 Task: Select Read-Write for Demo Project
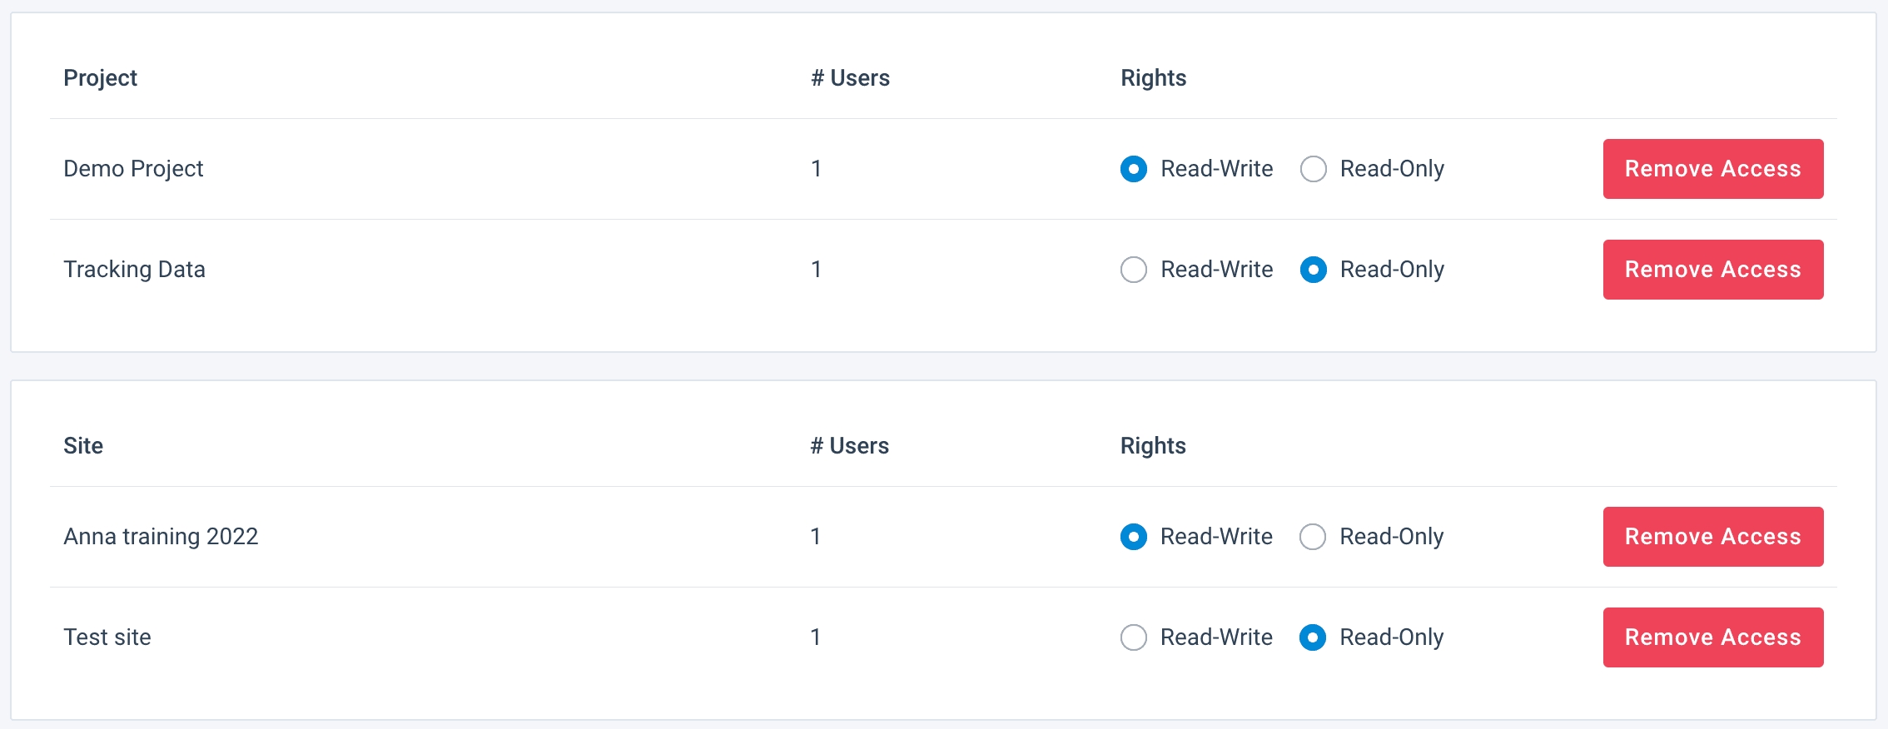[1134, 169]
